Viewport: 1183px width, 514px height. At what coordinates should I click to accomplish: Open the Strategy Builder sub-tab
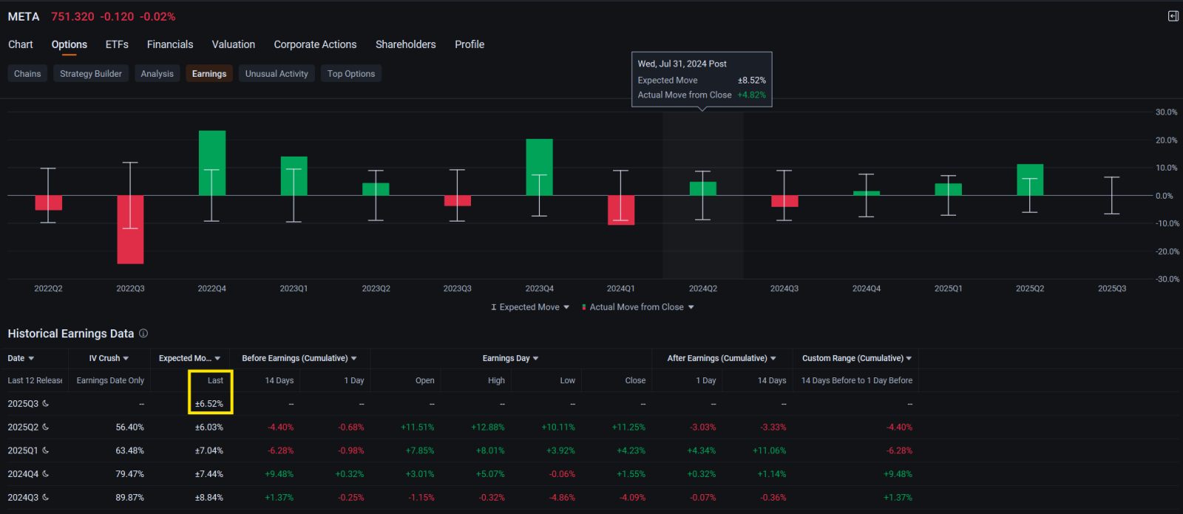[x=91, y=74]
